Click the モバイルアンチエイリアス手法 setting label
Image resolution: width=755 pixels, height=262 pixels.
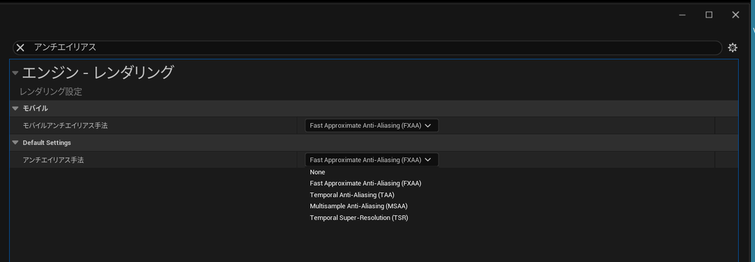coord(65,126)
